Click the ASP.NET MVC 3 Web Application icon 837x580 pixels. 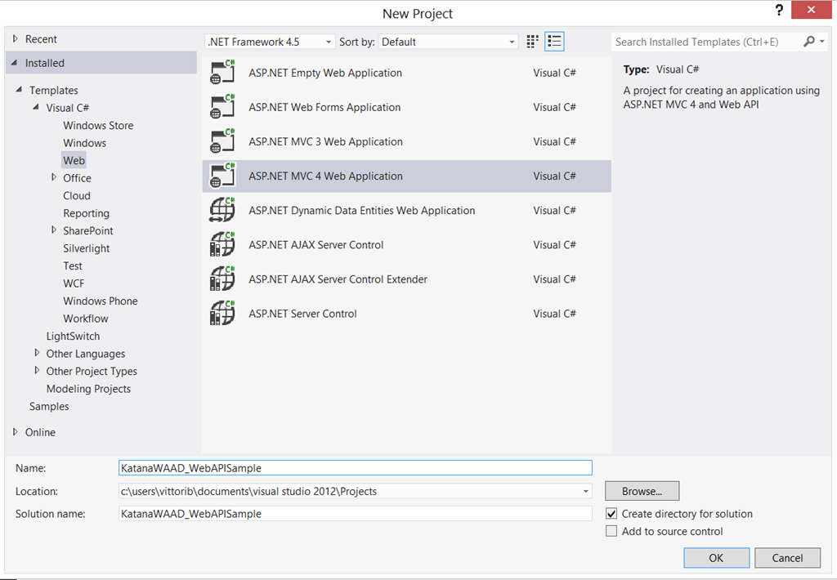pos(222,141)
